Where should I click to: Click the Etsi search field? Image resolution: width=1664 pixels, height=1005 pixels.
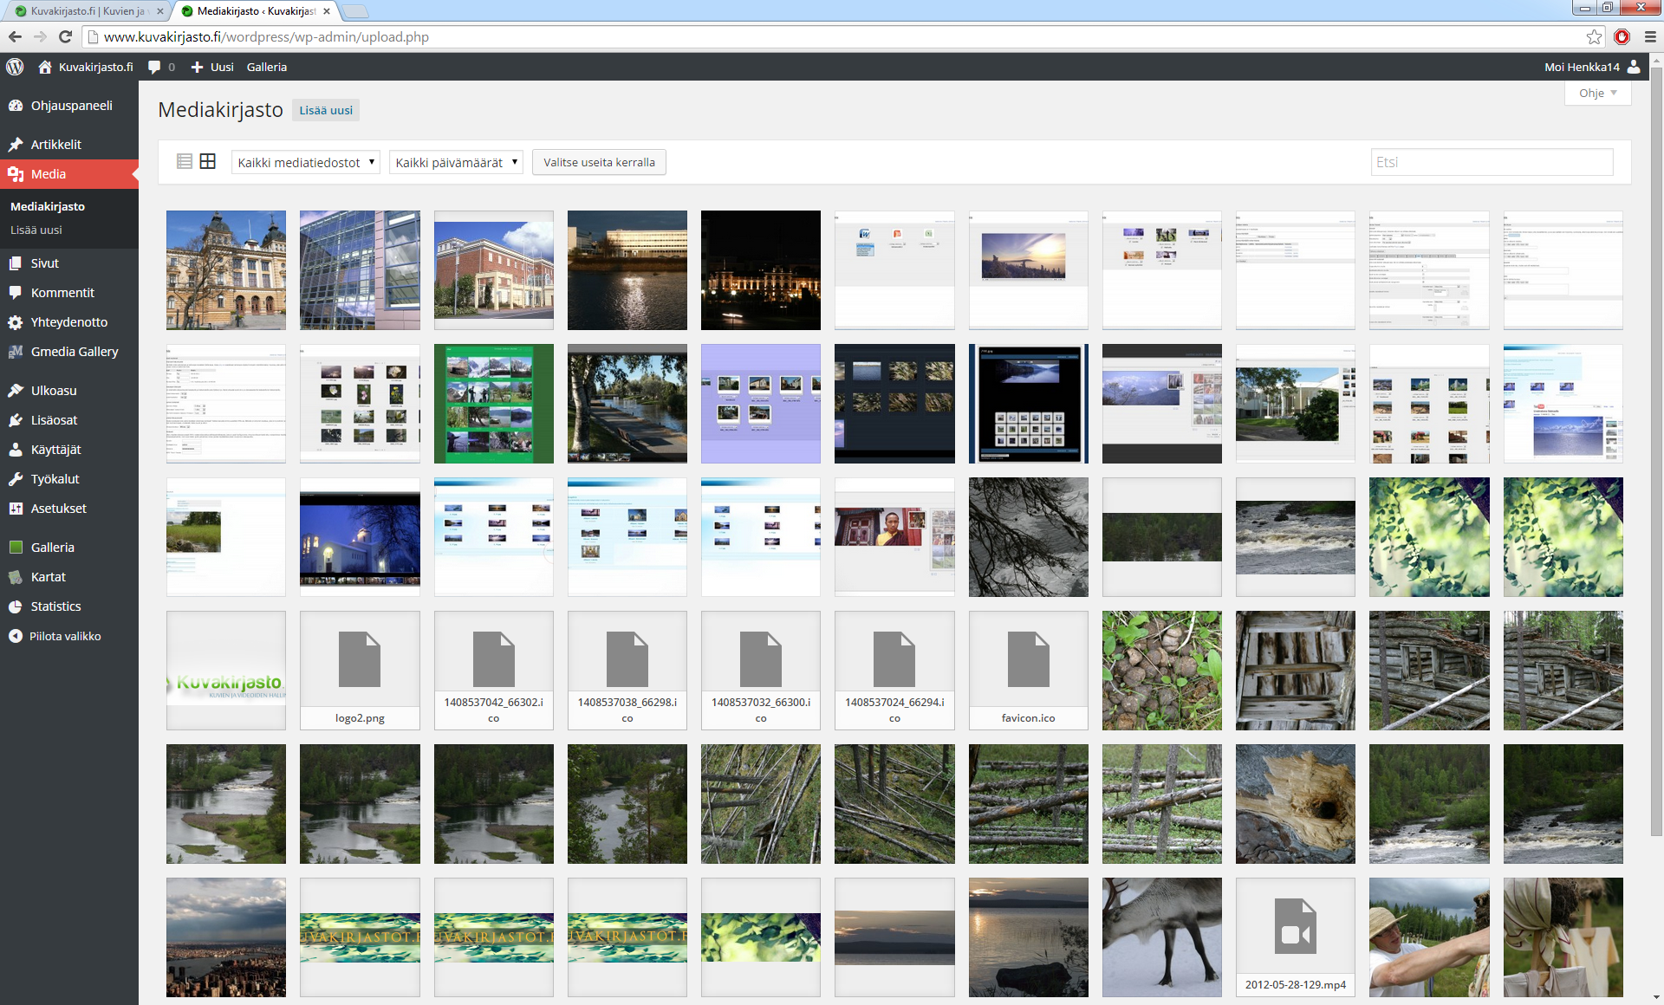point(1491,162)
